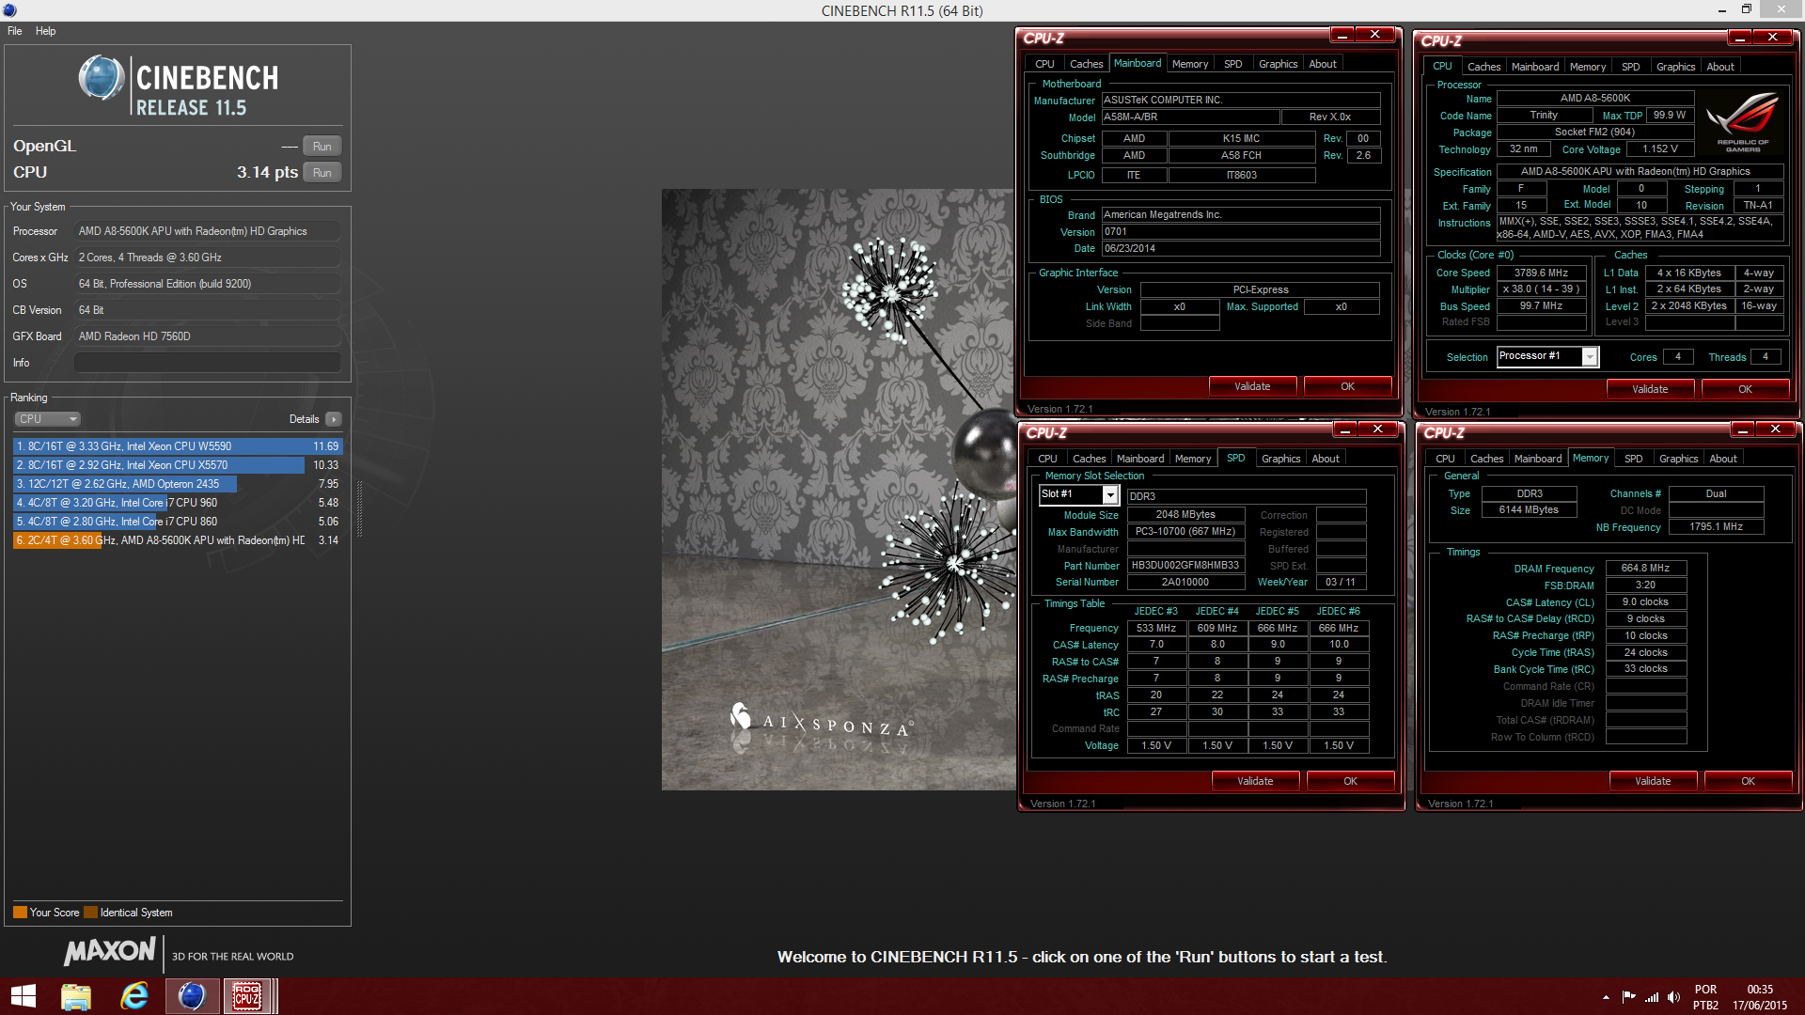Open the network signal tray icon
Viewport: 1805px width, 1015px height.
pos(1652,997)
